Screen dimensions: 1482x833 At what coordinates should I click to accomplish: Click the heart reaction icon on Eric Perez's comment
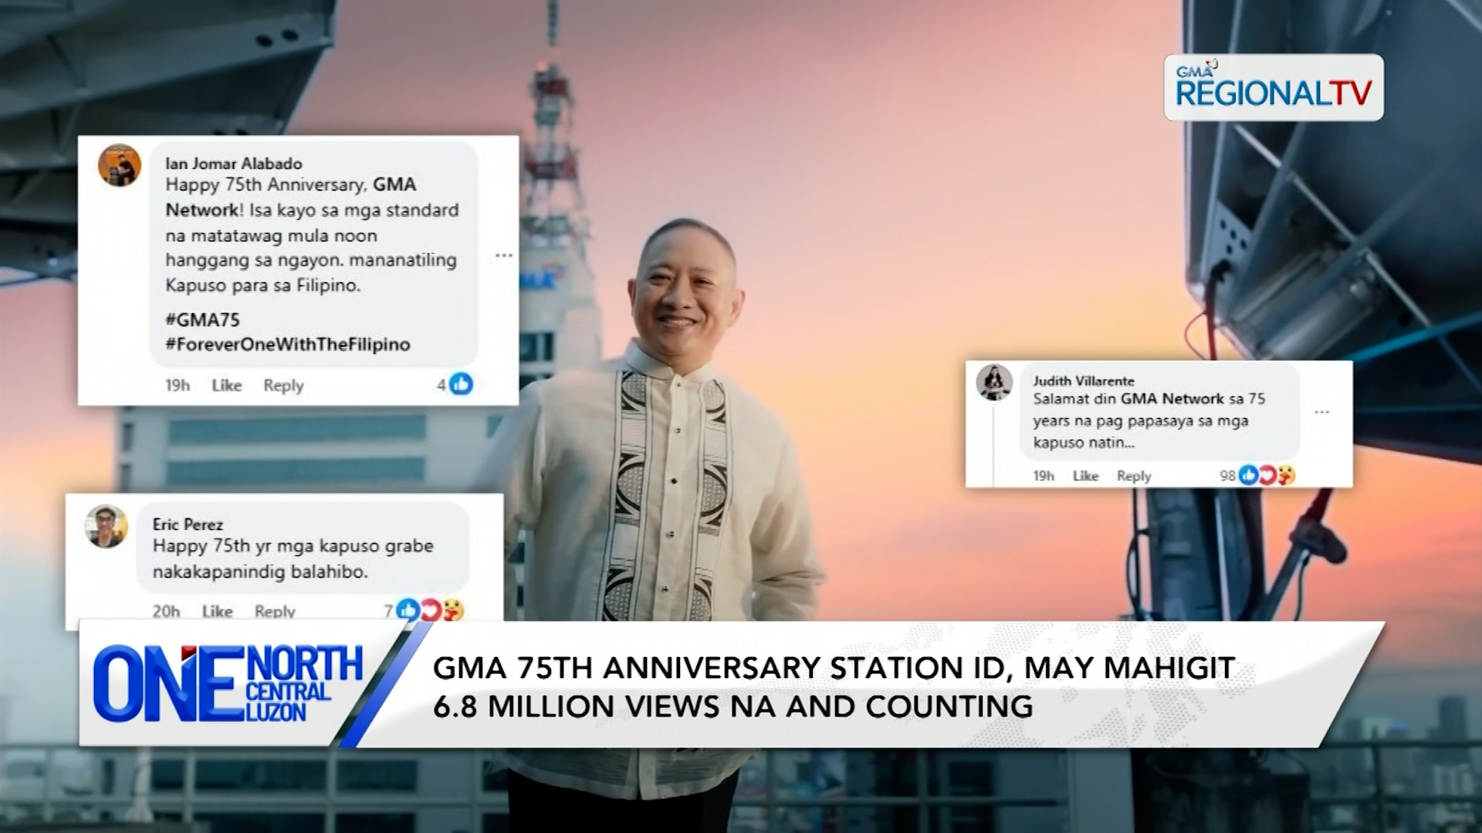(428, 610)
